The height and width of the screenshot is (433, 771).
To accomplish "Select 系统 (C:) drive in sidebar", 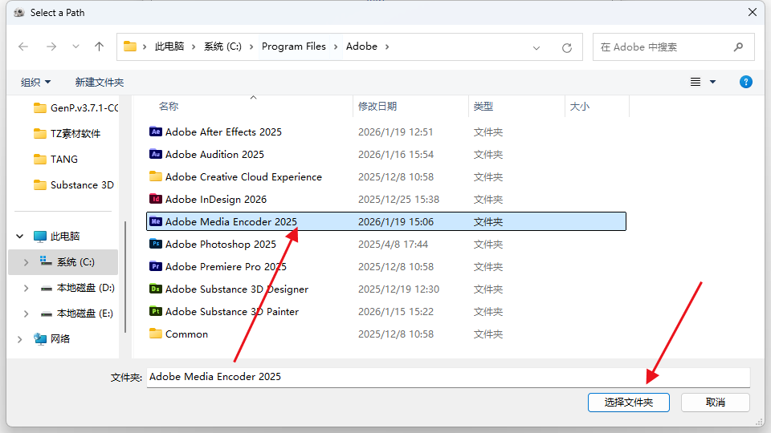I will 67,261.
